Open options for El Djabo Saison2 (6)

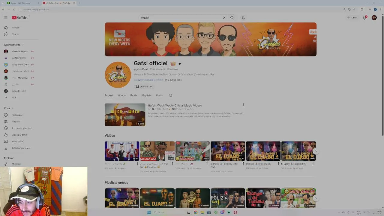[x=278, y=163]
